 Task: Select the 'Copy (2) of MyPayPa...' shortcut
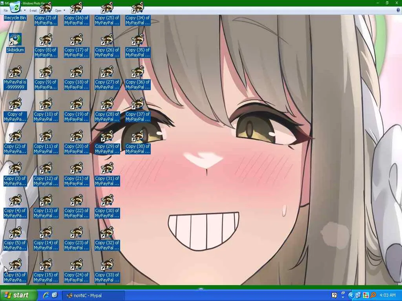(x=15, y=142)
